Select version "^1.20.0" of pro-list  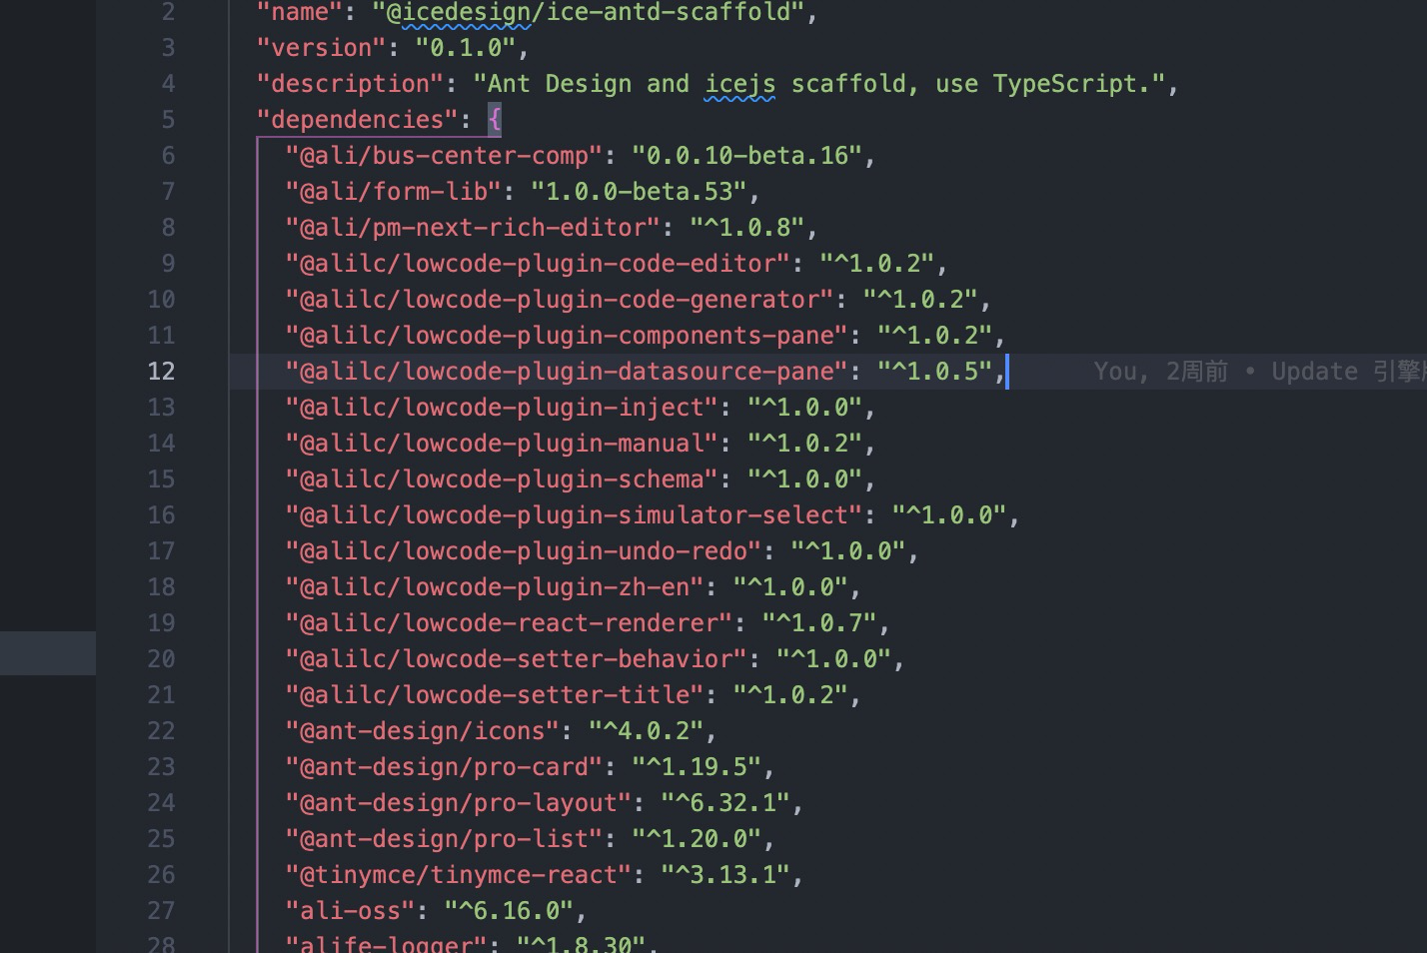click(x=697, y=839)
